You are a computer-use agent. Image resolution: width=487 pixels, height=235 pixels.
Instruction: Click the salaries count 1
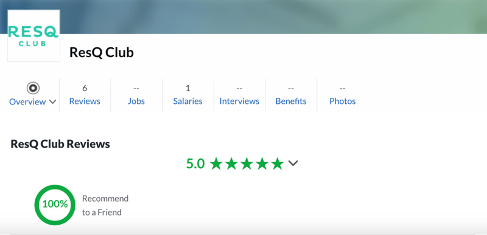click(x=187, y=88)
